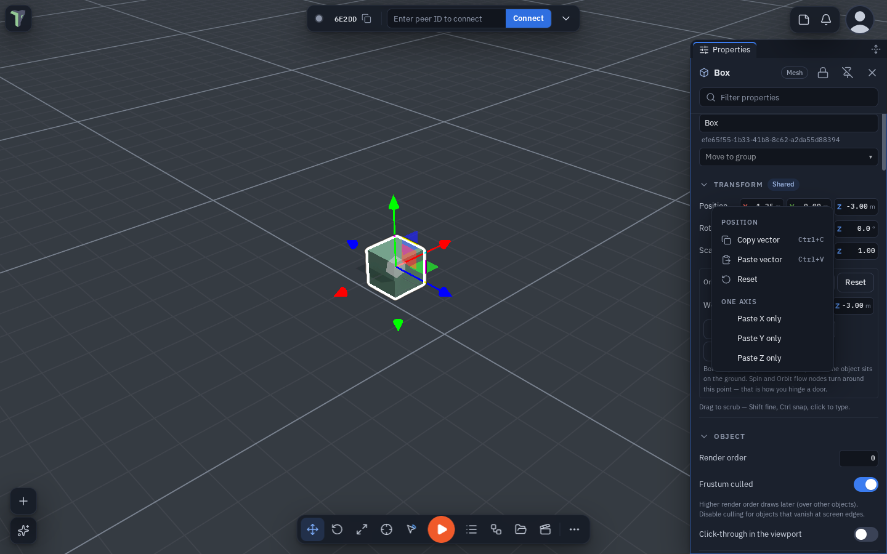Select Paste Y only

pyautogui.click(x=772, y=339)
